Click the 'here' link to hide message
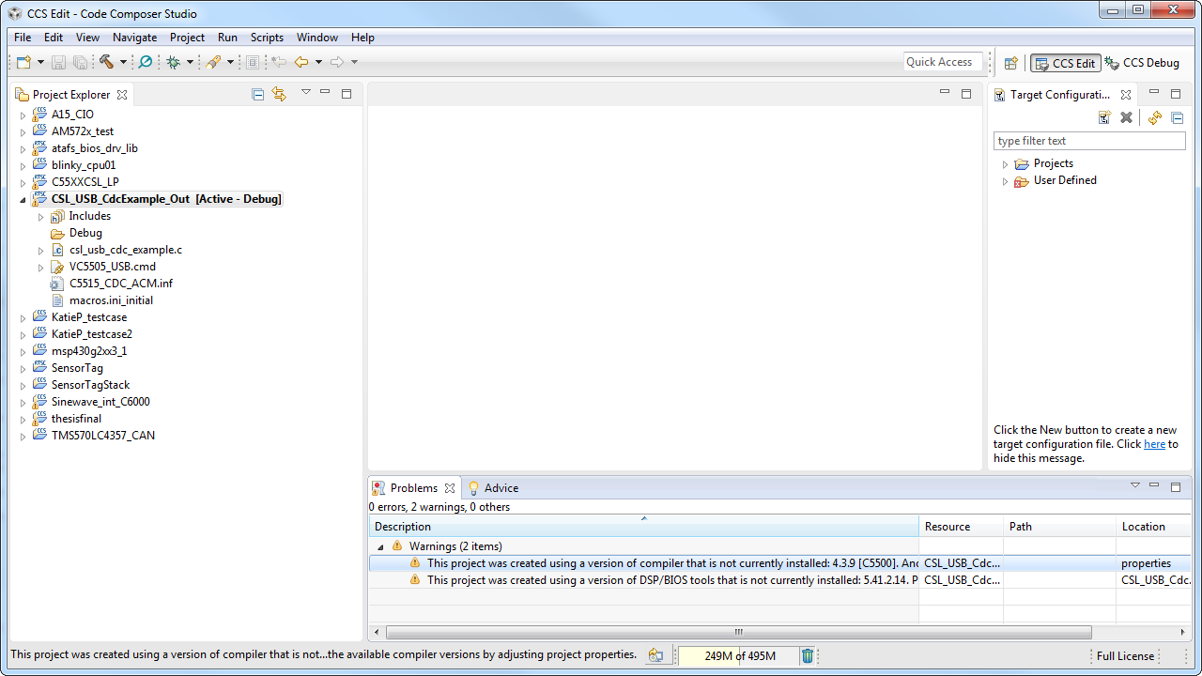This screenshot has height=676, width=1202. (x=1154, y=444)
